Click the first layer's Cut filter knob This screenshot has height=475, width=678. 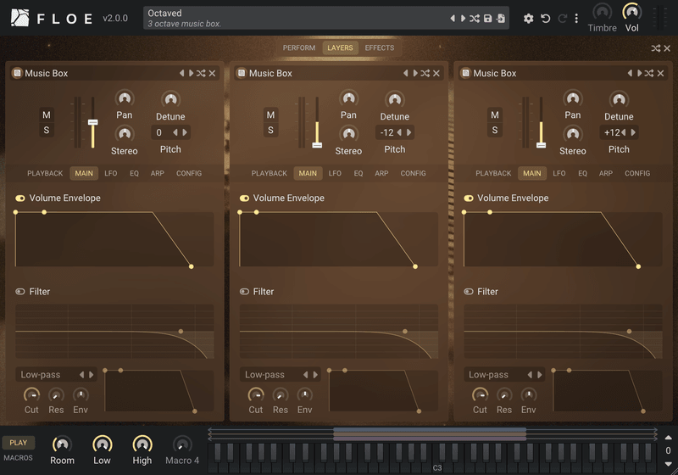coord(31,394)
